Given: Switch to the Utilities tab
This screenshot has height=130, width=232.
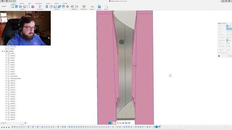Looking at the screenshot, I should click(57, 4).
